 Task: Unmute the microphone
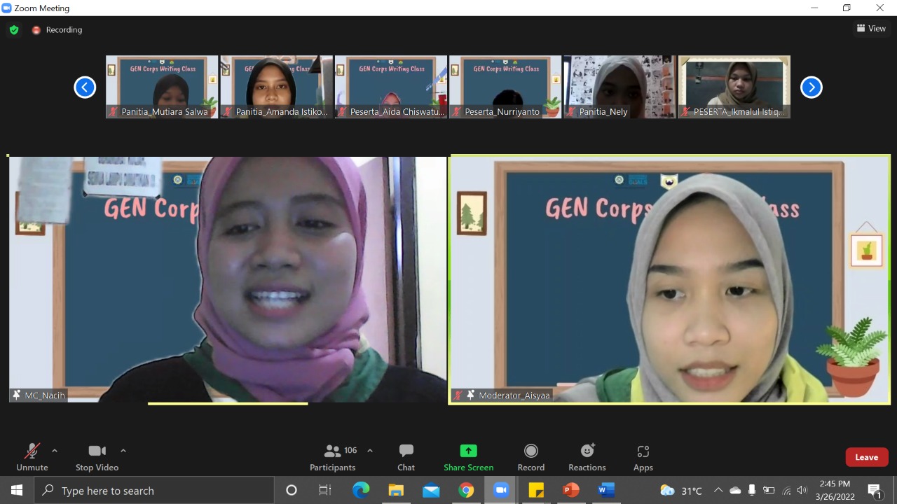click(x=32, y=457)
